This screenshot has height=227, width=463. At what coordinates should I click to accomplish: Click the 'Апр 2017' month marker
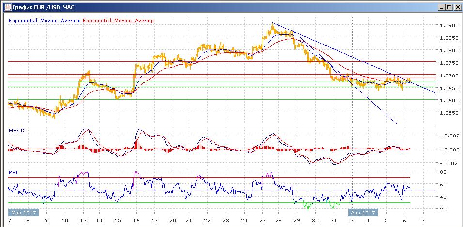[363, 212]
